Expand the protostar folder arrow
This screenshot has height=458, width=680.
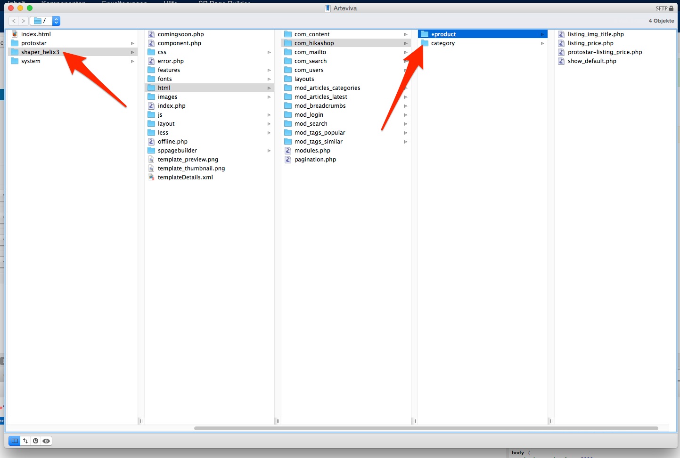coord(132,43)
